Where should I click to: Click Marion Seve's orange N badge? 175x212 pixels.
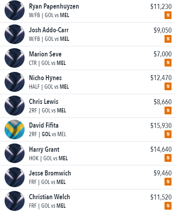pyautogui.click(x=168, y=63)
